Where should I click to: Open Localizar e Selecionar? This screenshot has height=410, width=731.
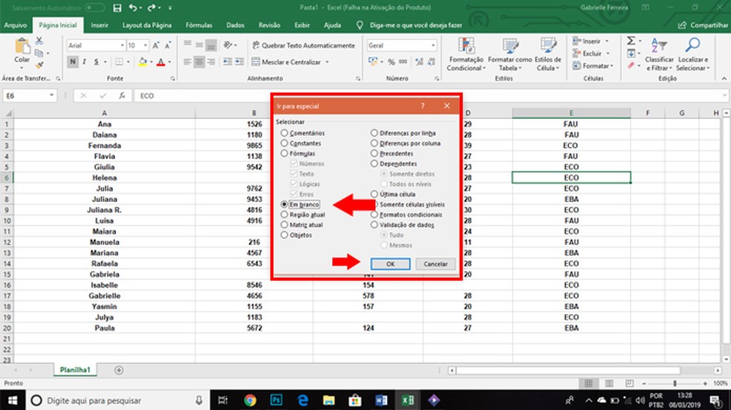click(x=693, y=54)
